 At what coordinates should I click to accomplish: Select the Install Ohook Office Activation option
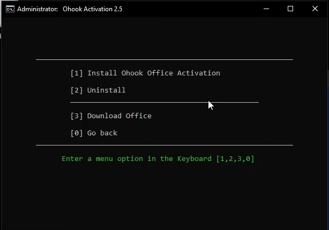click(x=153, y=73)
